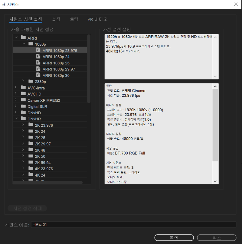The height and width of the screenshot is (244, 242).
Task: Click the ARRI folder icon
Action: coord(23,37)
